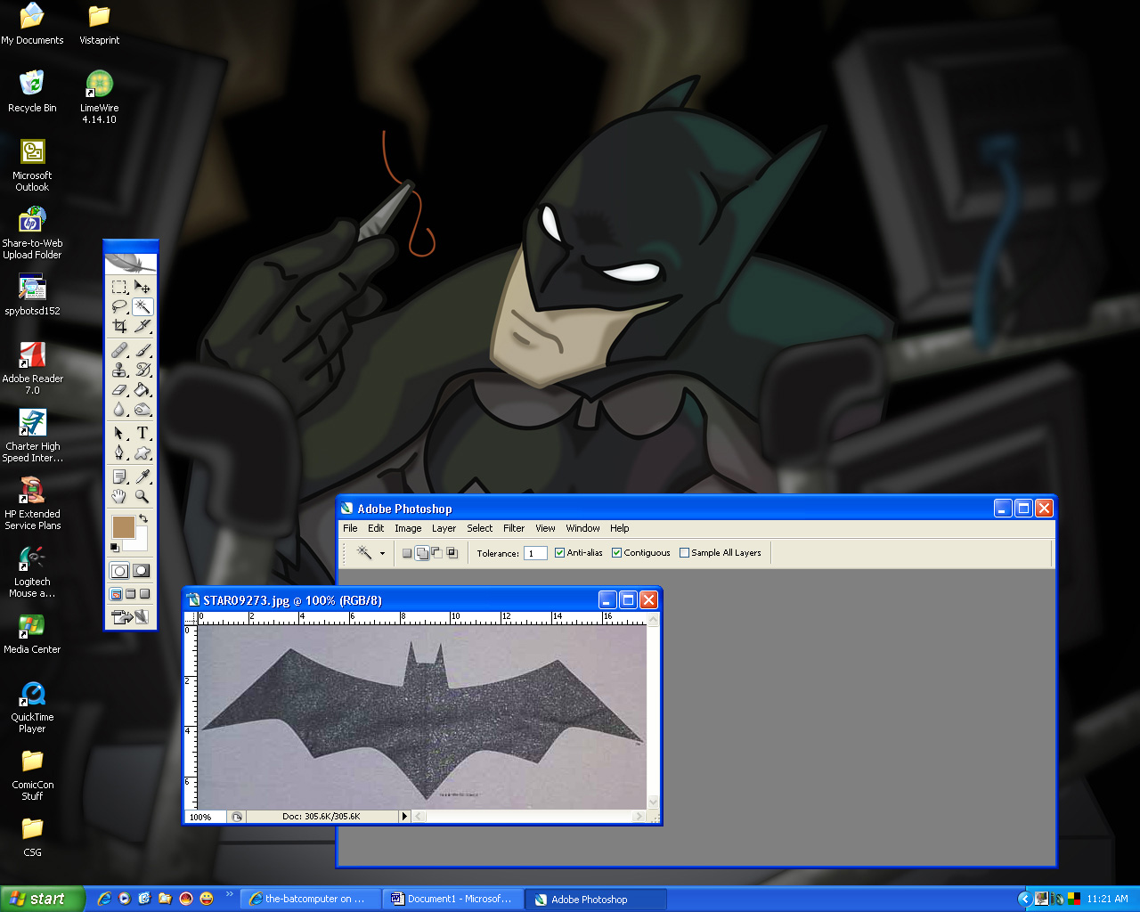
Task: Switch to Add to Selection mode
Action: pos(422,553)
